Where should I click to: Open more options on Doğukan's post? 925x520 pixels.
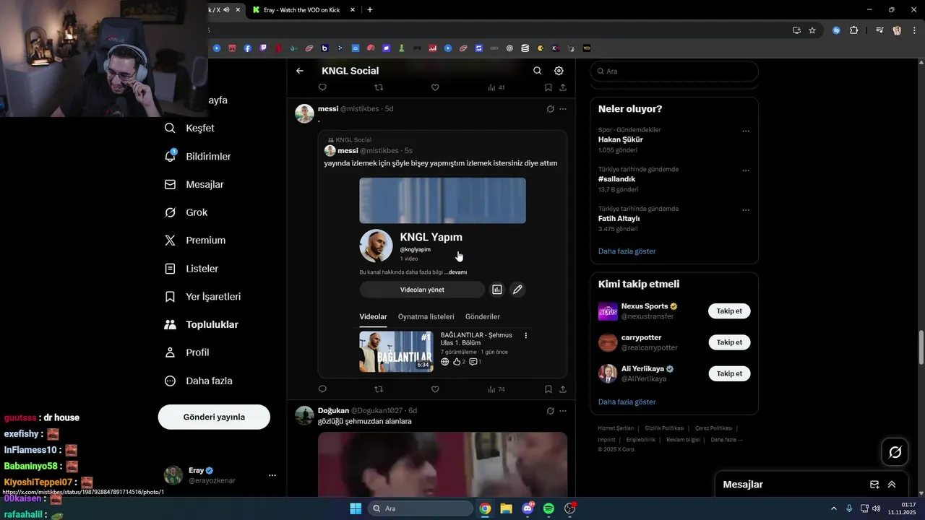pos(563,411)
